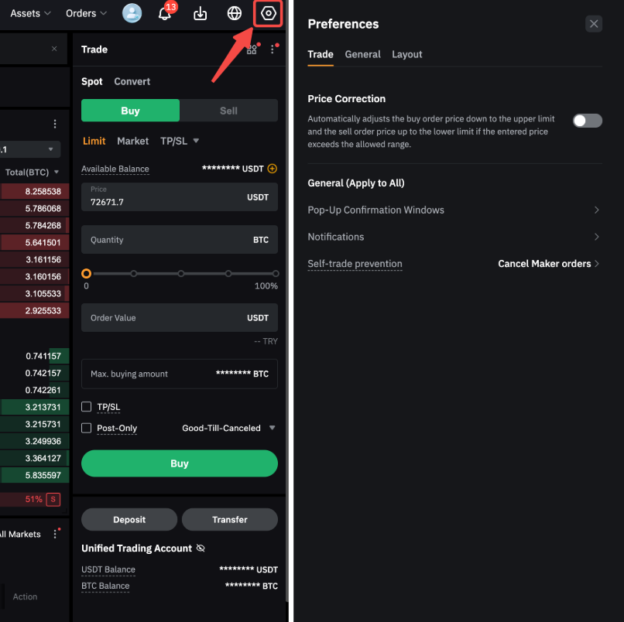Click the Deposit button

point(129,519)
